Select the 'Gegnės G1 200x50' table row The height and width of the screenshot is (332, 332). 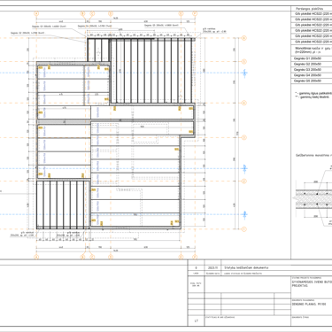tap(312, 58)
